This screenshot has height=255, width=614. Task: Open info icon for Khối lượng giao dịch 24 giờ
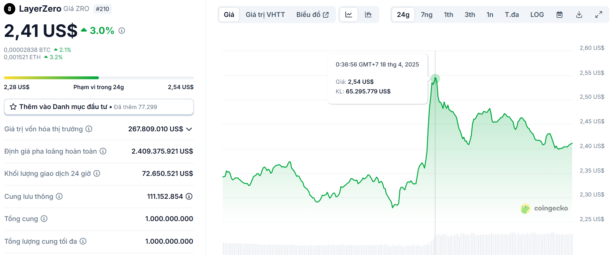[97, 174]
